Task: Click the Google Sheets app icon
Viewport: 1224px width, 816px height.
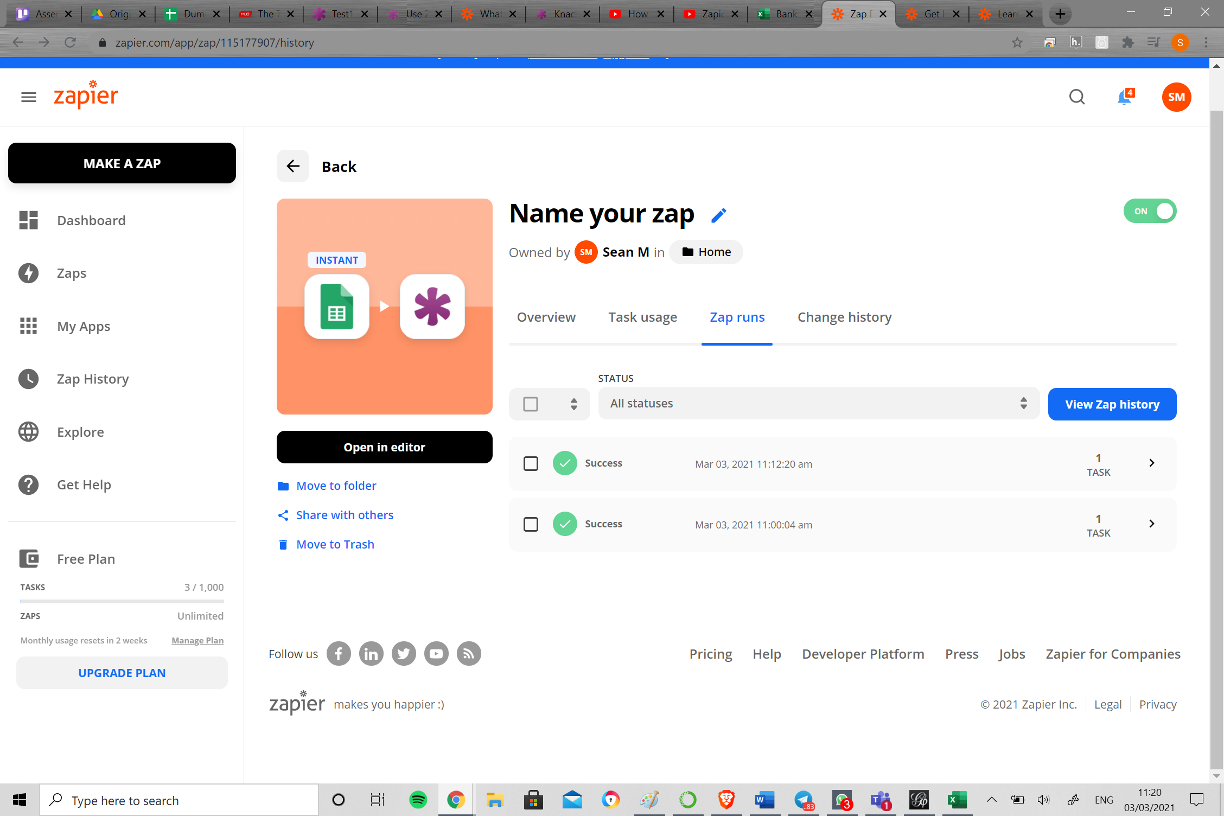Action: (337, 307)
